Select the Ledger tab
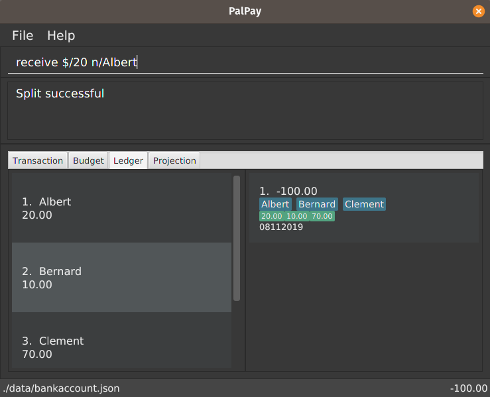The width and height of the screenshot is (490, 397). tap(128, 160)
